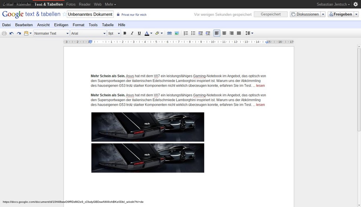Expand the Arial font dropdown
The height and width of the screenshot is (207, 361).
pos(88,33)
